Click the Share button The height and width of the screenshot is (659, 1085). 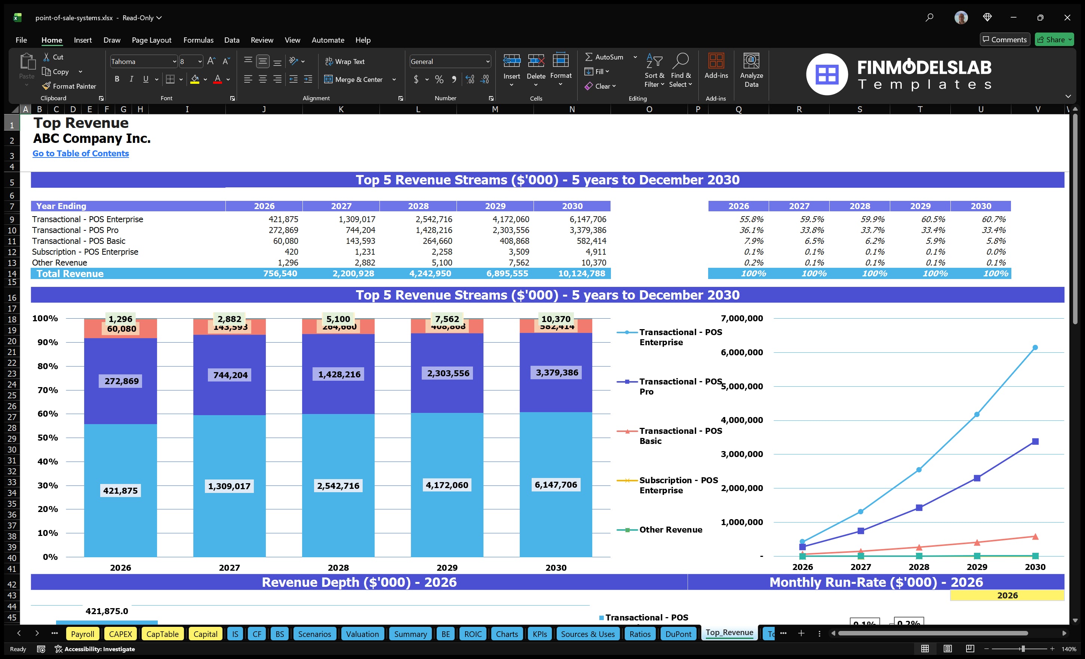[x=1054, y=39]
